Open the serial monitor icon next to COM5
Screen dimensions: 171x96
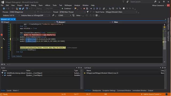coord(73,15)
